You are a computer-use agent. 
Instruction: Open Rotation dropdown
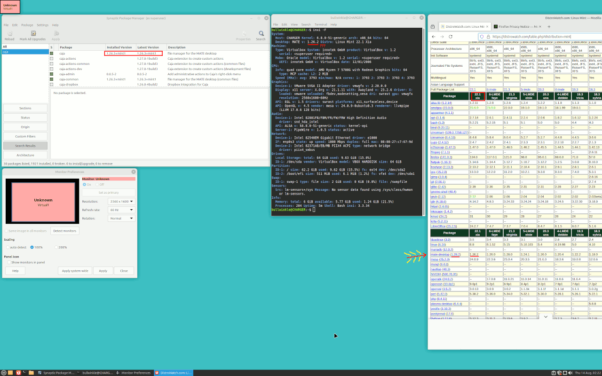[x=121, y=218]
